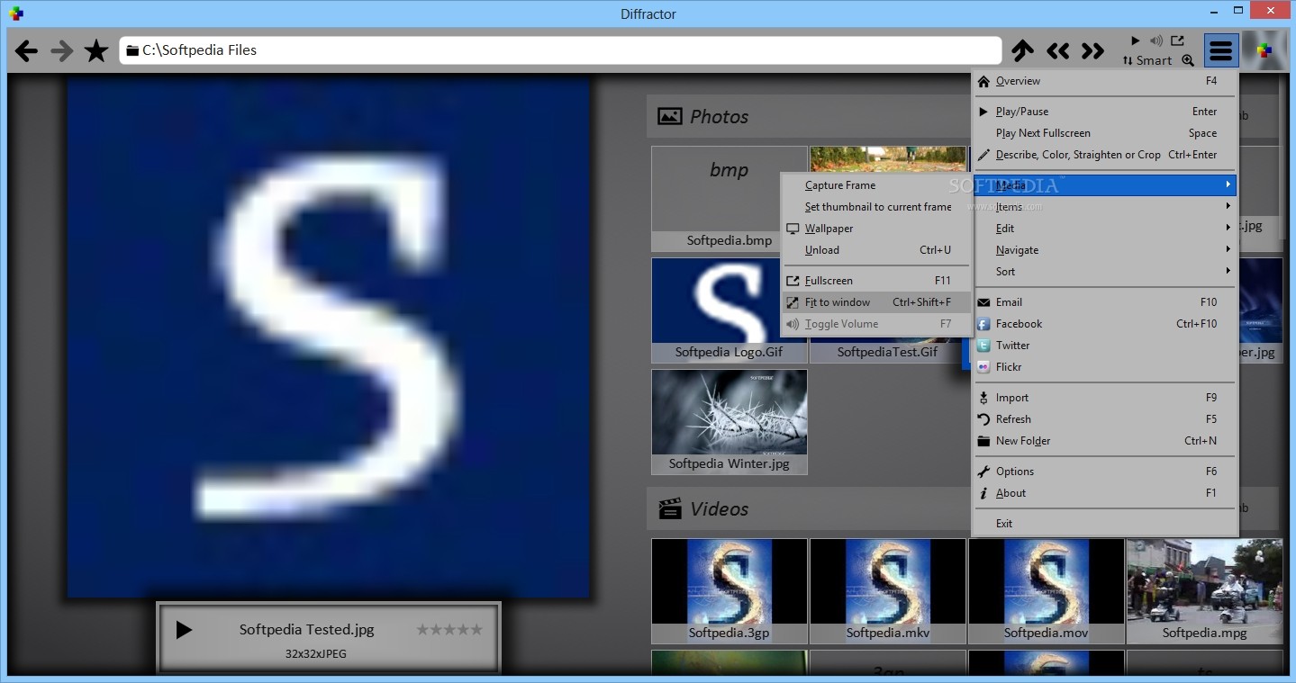
Task: Click Fit to window submenu entry
Action: (x=876, y=302)
